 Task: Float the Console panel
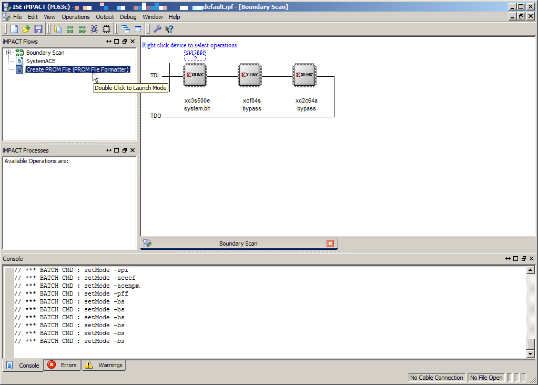click(x=524, y=259)
